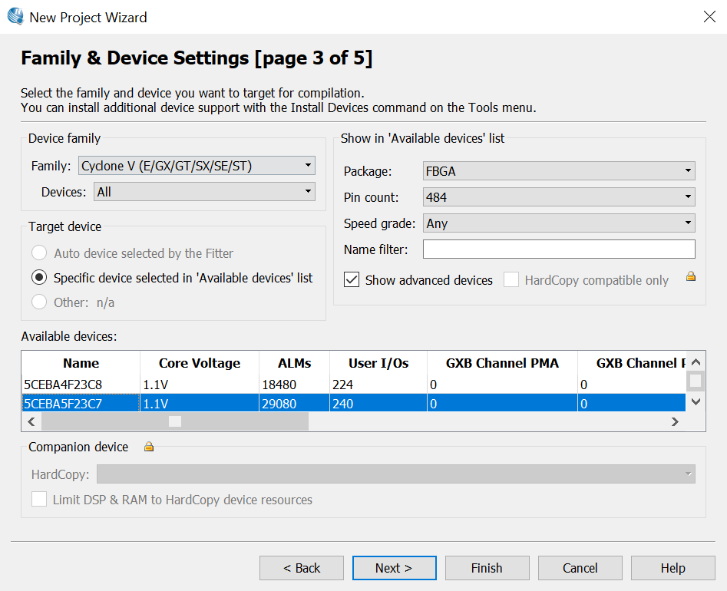
Task: Expand the Package dropdown
Action: 558,171
